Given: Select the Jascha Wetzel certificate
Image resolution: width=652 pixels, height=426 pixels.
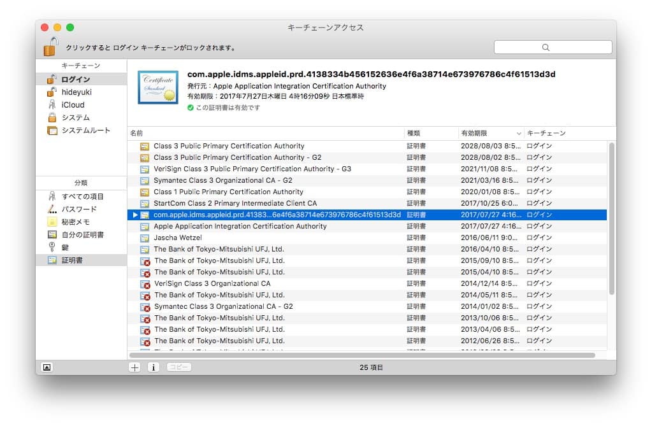Looking at the screenshot, I should pyautogui.click(x=177, y=238).
